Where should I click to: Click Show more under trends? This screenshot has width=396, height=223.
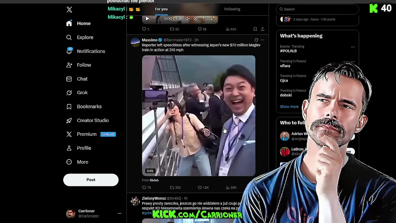pos(289,107)
